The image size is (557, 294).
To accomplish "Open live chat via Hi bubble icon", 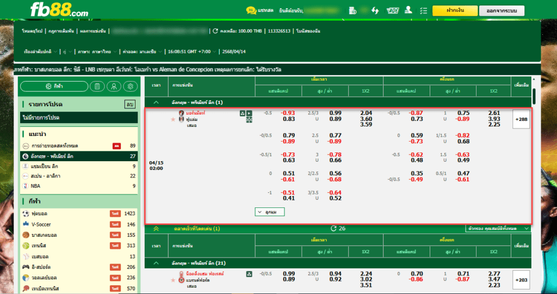I will coord(251,11).
